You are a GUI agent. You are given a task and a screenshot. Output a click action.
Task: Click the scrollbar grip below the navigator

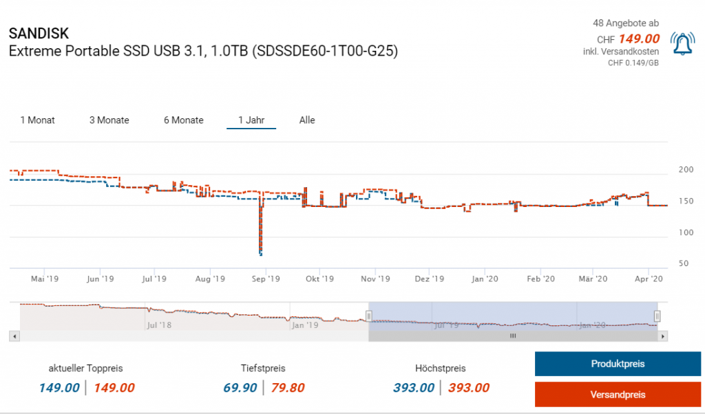(512, 336)
